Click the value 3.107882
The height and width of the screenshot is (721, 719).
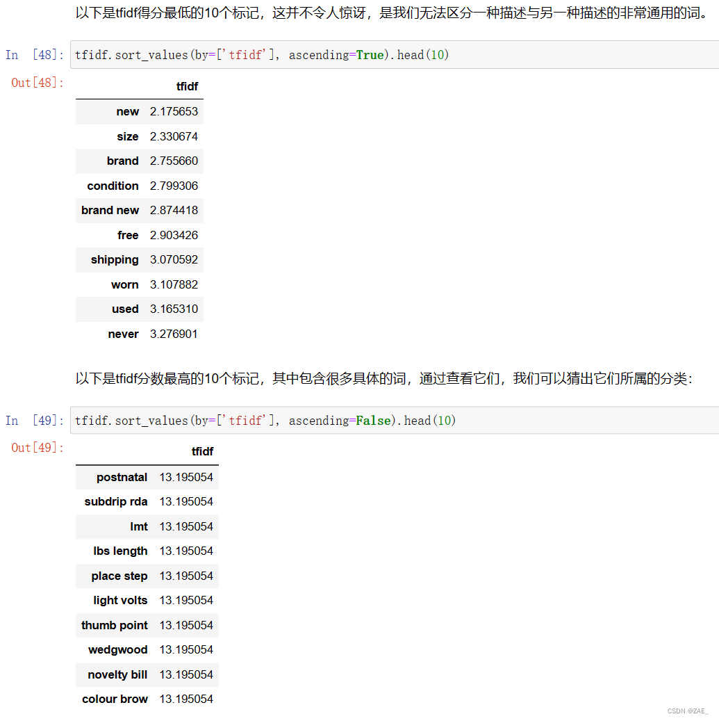(174, 284)
